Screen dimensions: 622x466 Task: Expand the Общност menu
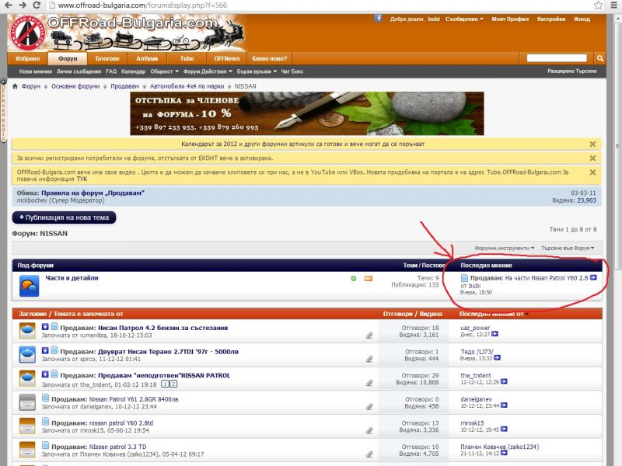(x=165, y=71)
